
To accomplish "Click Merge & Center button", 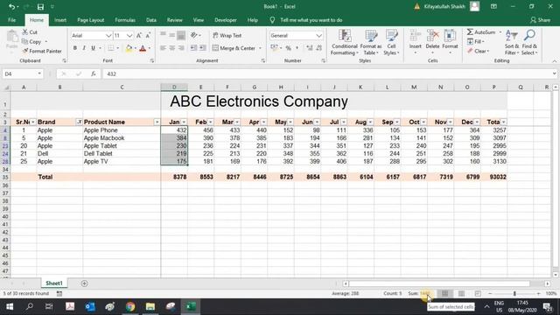I will pyautogui.click(x=234, y=48).
